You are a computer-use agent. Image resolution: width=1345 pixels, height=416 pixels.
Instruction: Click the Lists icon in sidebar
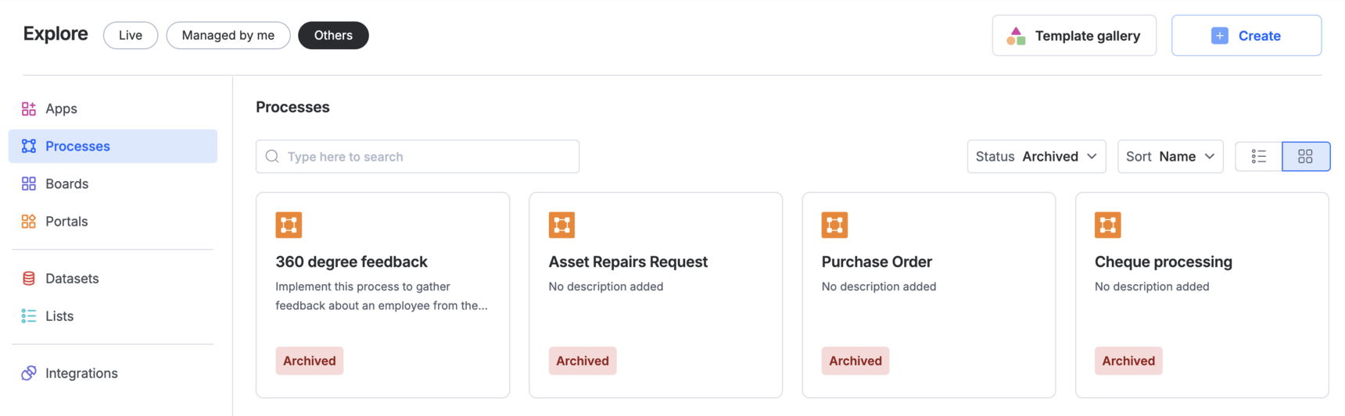pos(29,316)
